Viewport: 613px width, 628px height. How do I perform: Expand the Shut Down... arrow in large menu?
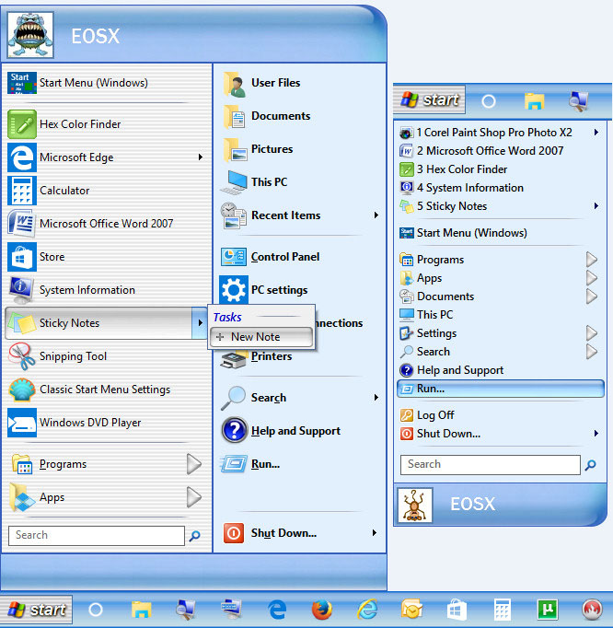point(375,533)
